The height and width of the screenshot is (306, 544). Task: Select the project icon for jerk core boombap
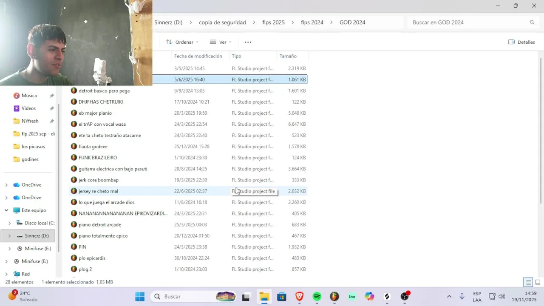coord(74,180)
